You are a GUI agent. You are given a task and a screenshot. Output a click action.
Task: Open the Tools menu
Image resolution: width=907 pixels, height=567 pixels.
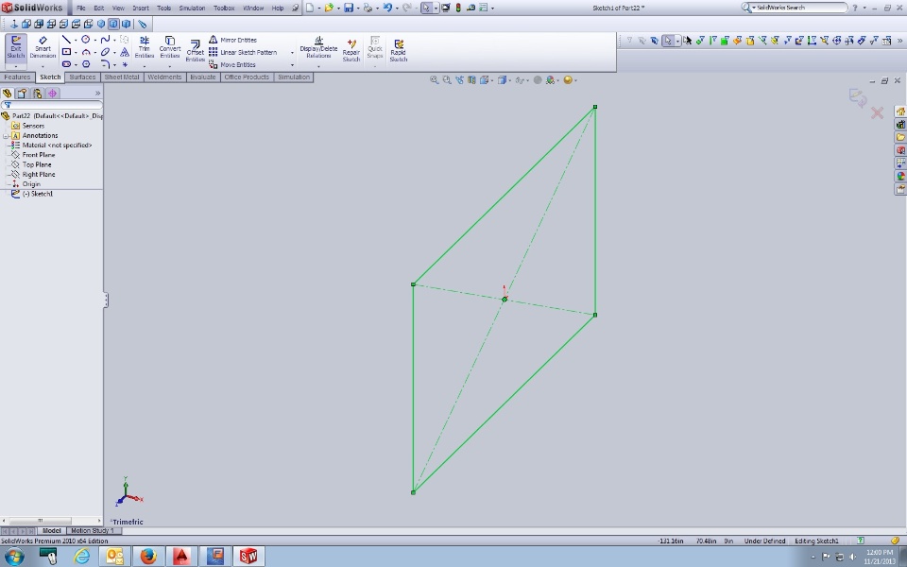[x=163, y=9]
